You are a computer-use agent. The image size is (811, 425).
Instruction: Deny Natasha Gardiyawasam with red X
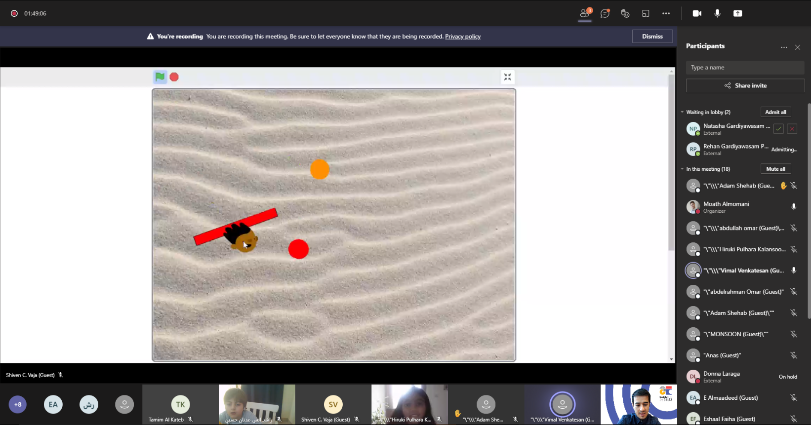(792, 129)
